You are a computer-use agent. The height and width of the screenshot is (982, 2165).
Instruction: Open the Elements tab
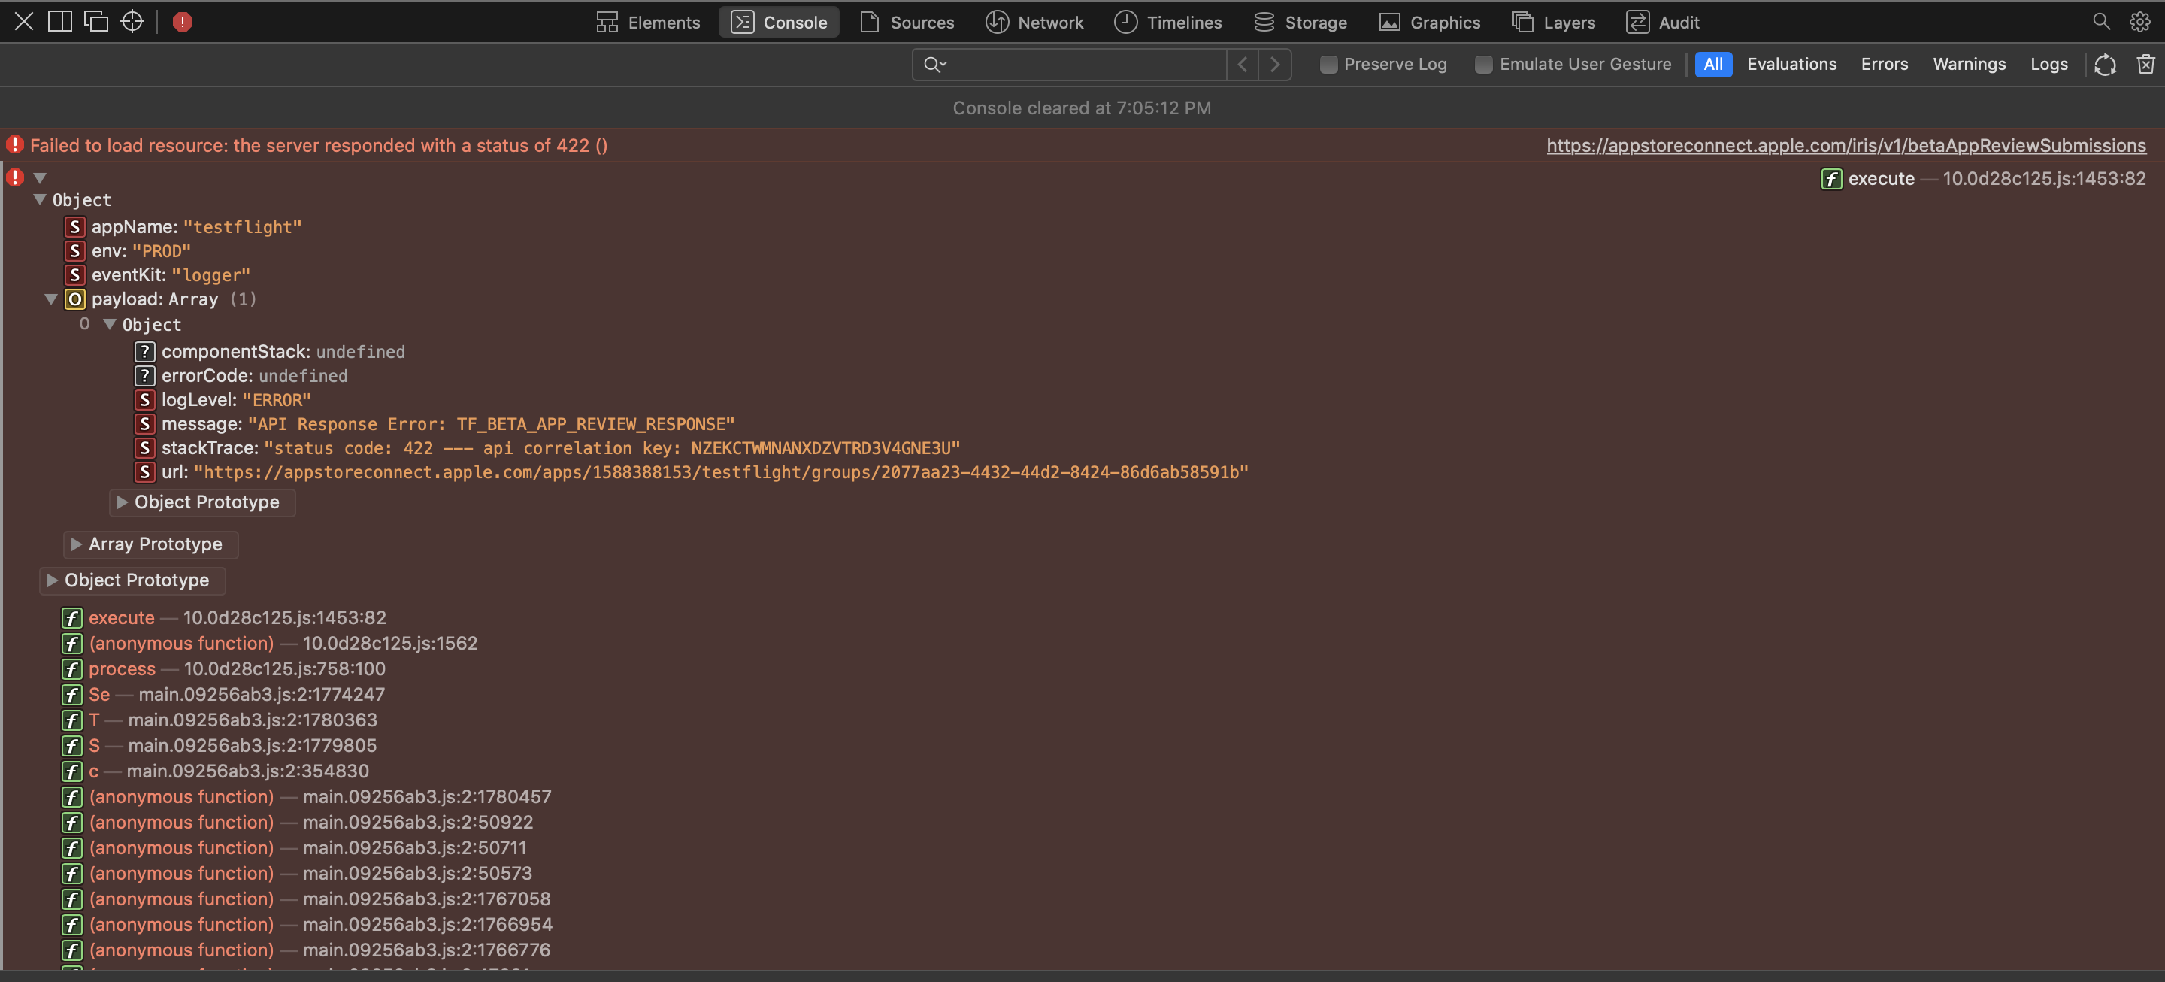[x=648, y=22]
